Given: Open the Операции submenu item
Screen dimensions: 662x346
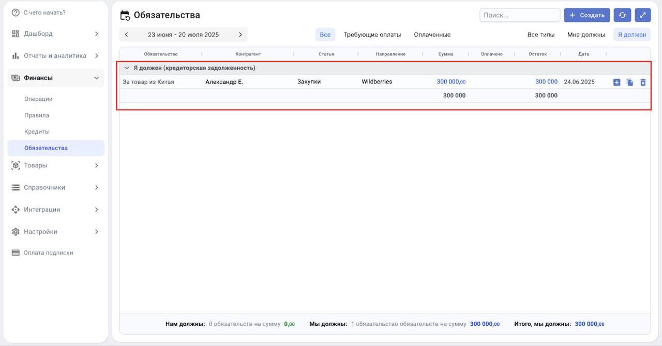Looking at the screenshot, I should coord(38,99).
